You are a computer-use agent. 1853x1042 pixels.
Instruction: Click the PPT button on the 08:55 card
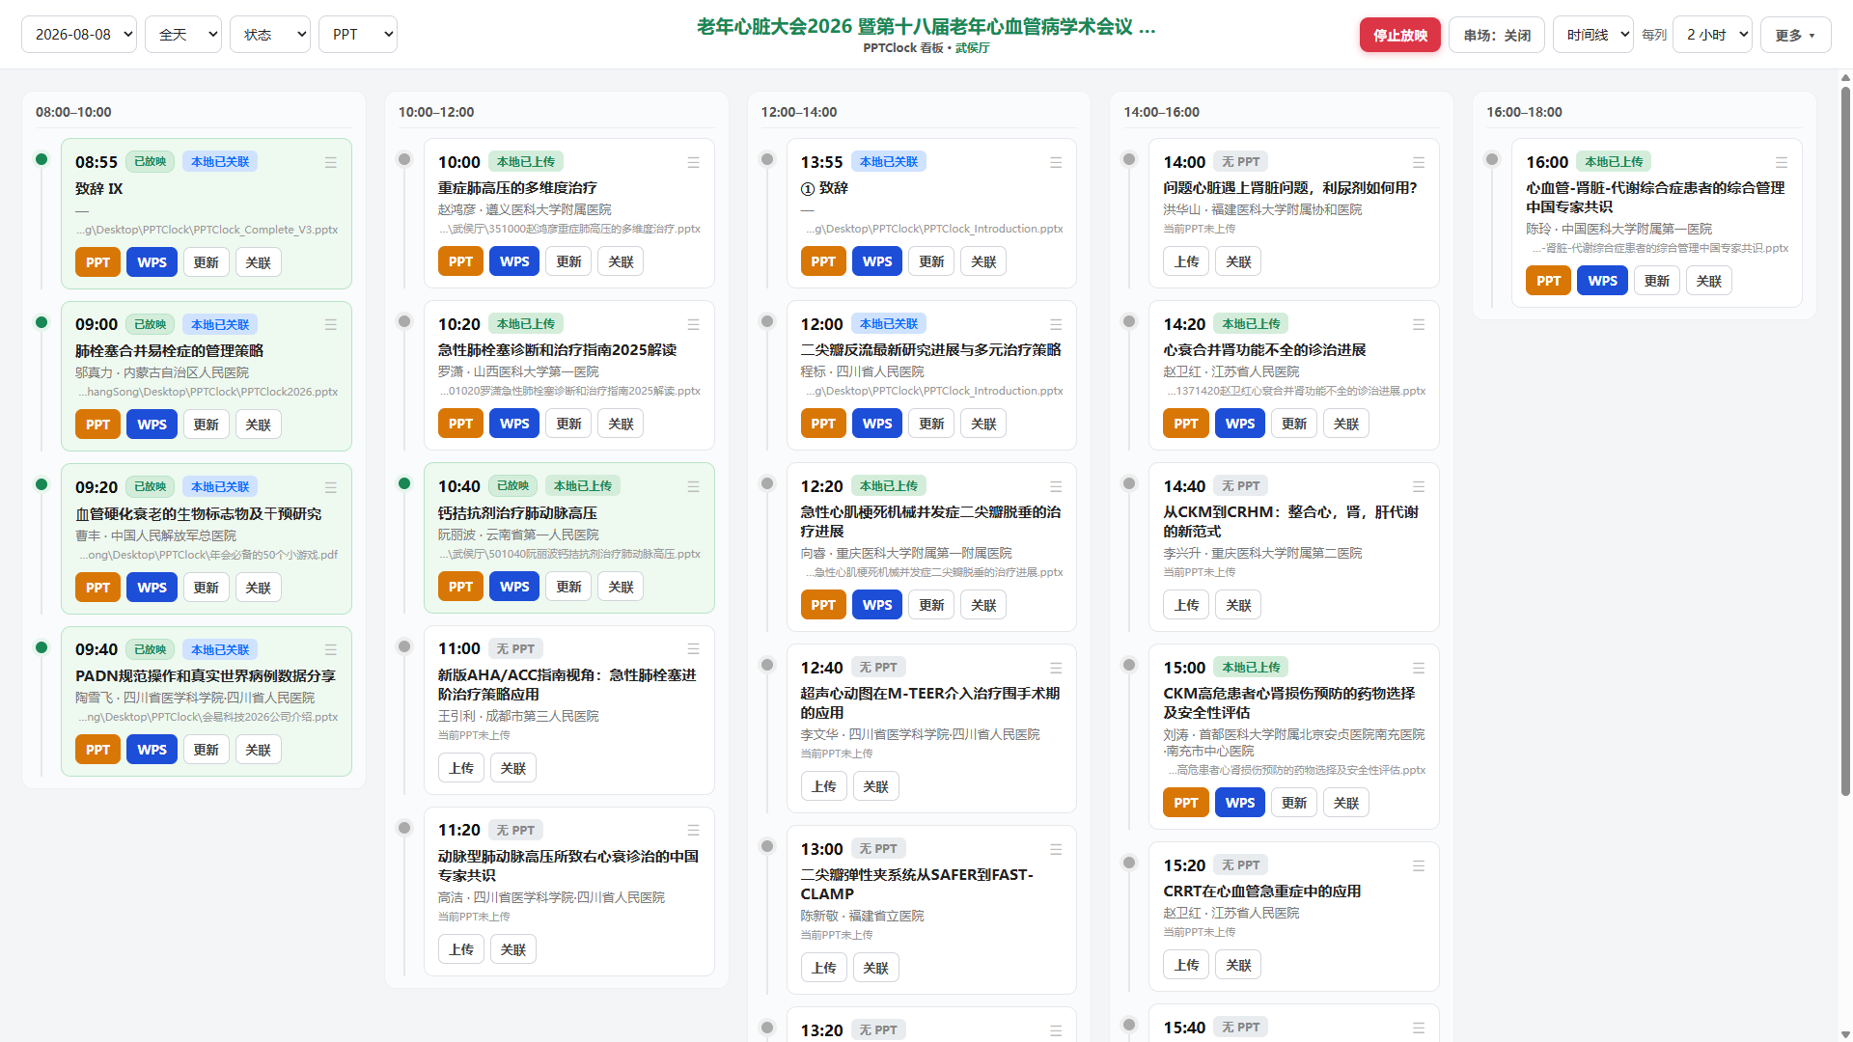[x=98, y=262]
